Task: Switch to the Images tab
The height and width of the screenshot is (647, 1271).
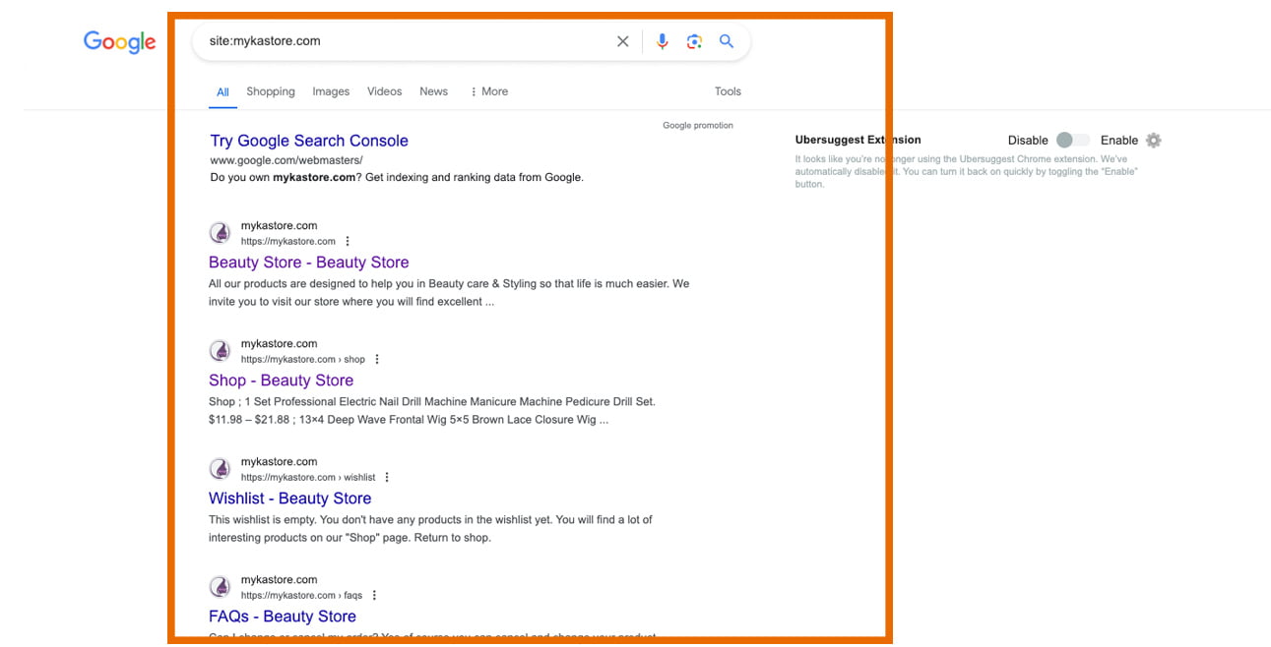Action: tap(331, 91)
